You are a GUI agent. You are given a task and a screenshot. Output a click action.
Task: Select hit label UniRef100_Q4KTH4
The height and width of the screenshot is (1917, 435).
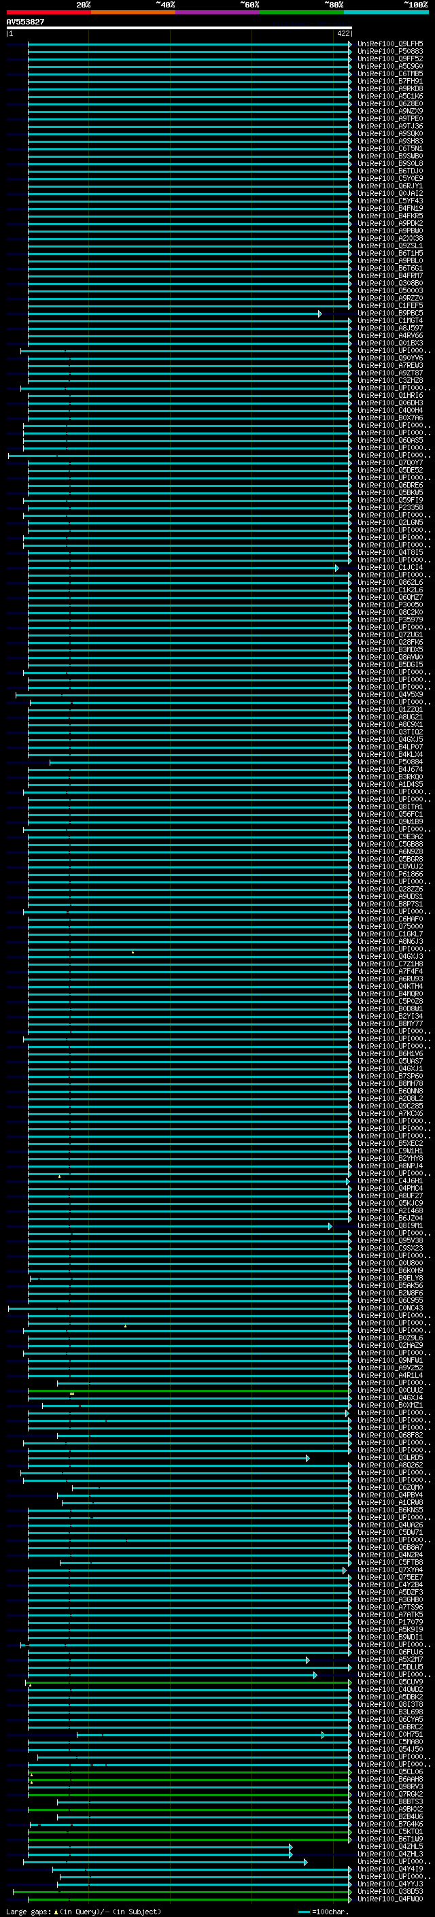[x=390, y=987]
